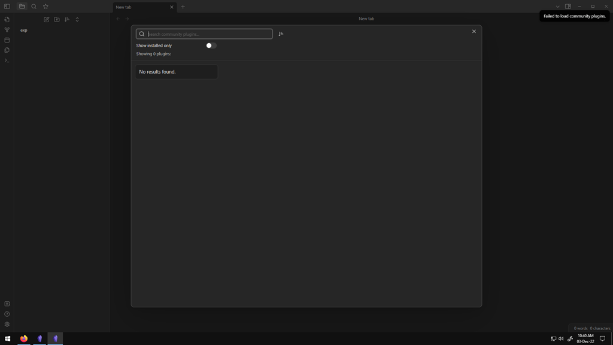
Task: Create a new note icon
Action: (47, 20)
